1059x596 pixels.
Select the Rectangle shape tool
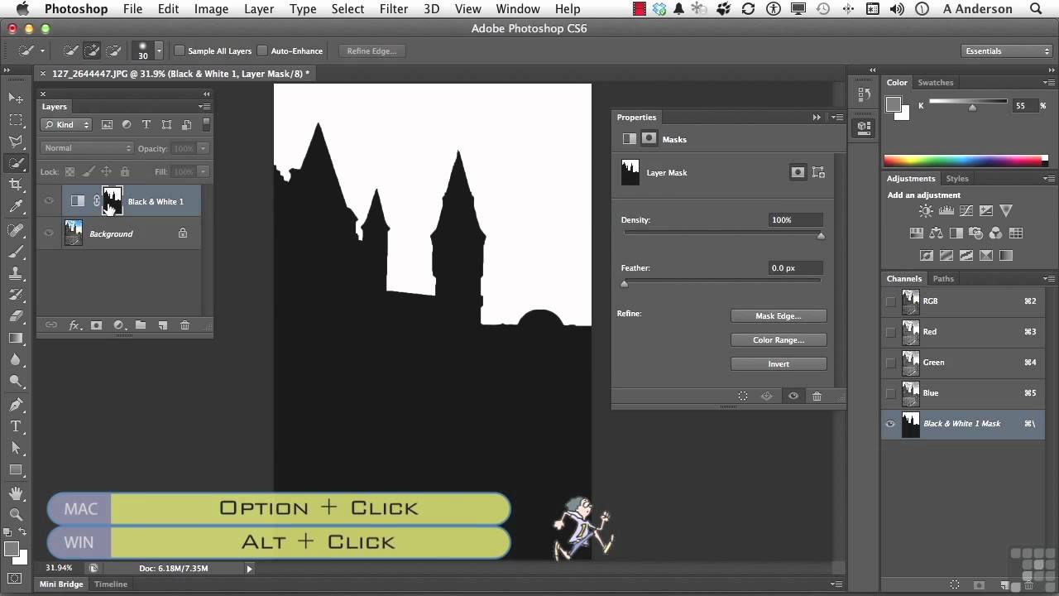[16, 469]
